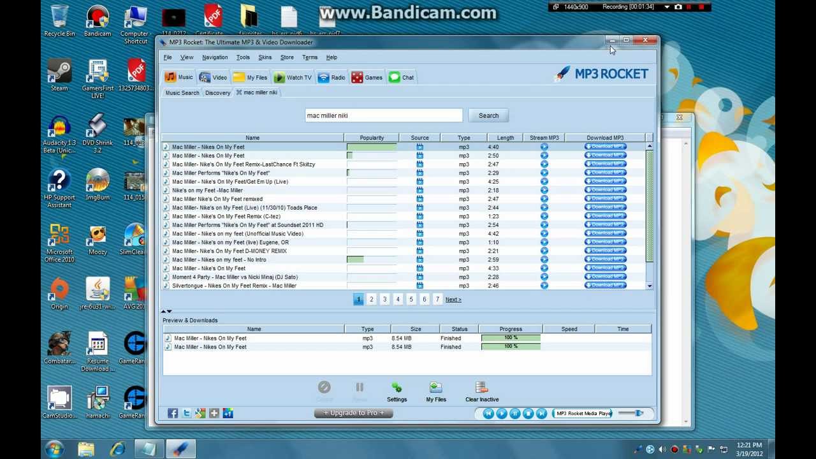Image resolution: width=816 pixels, height=459 pixels.
Task: Open the Tools menu
Action: [243, 57]
